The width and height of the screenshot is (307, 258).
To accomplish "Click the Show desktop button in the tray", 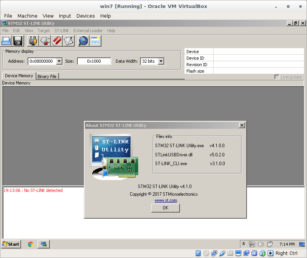I will [302, 244].
